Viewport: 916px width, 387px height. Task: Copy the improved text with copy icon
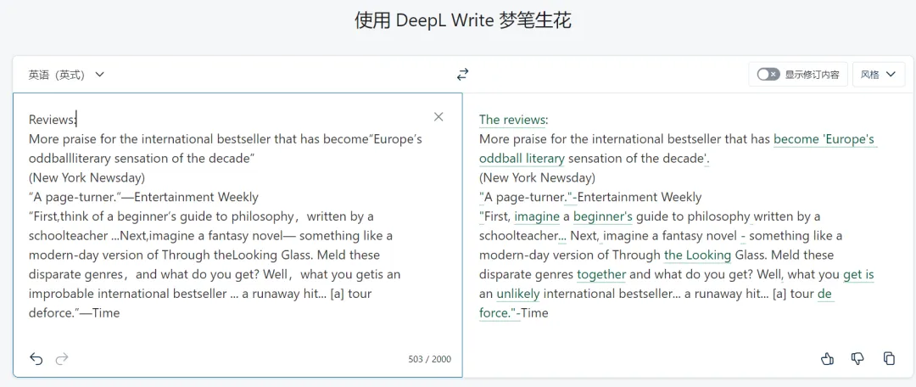[x=889, y=359]
